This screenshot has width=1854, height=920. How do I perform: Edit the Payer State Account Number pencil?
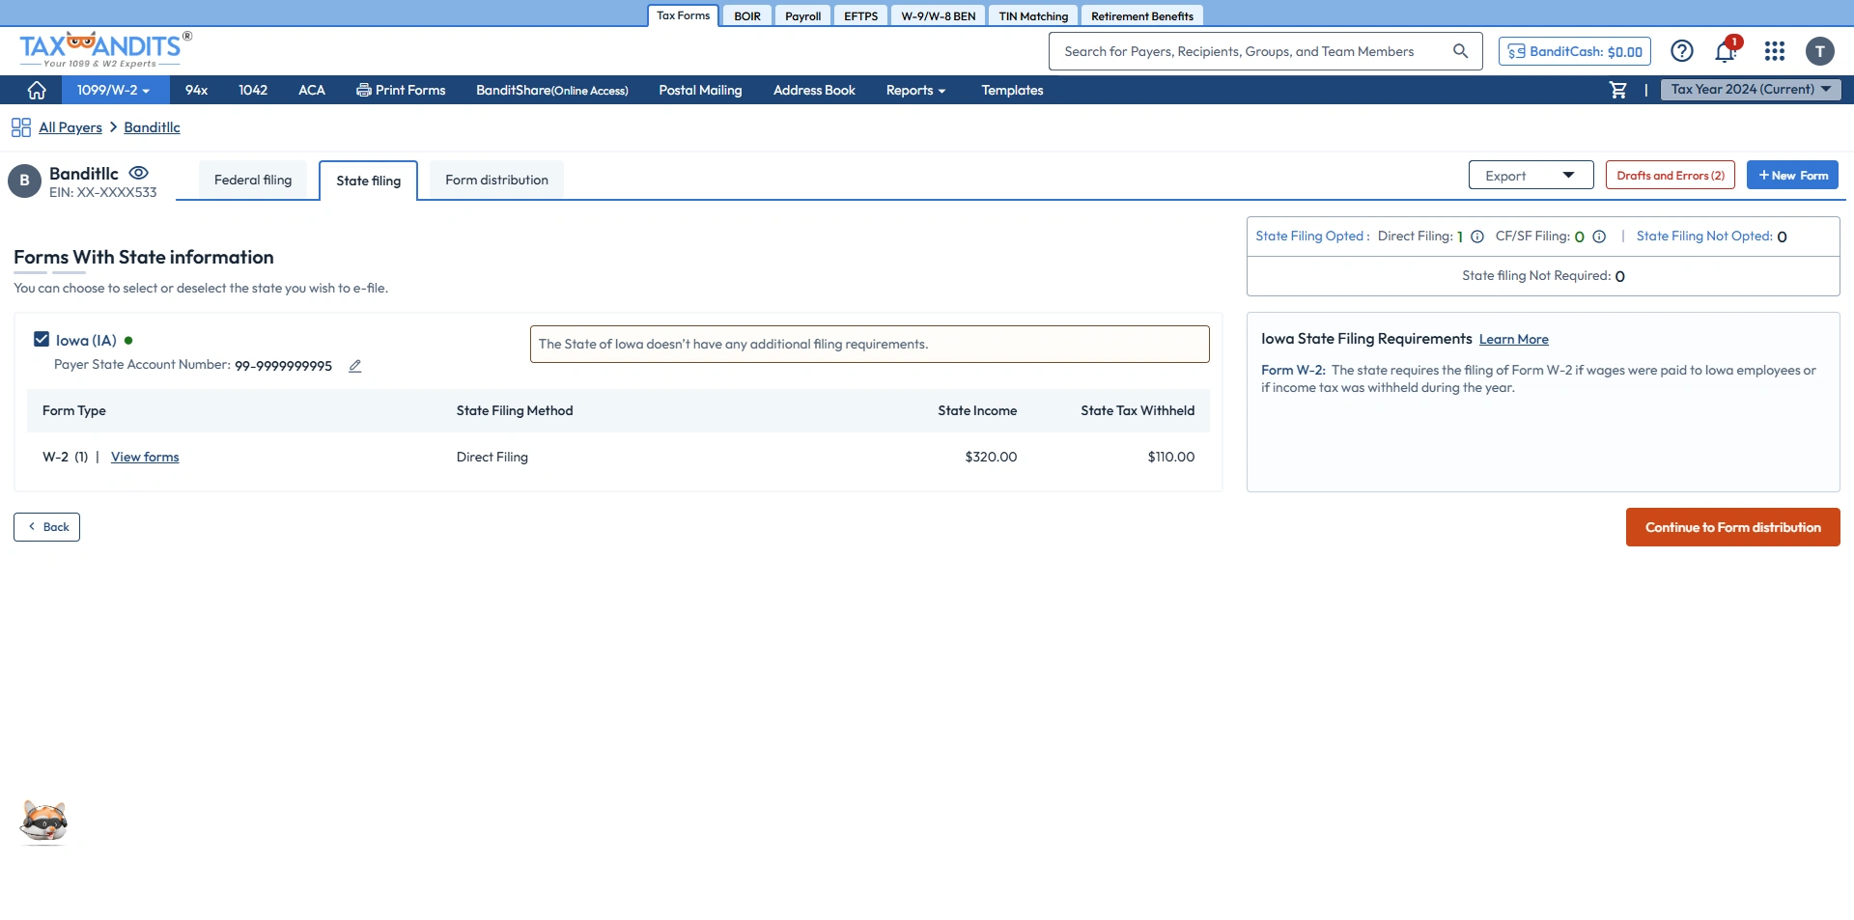(355, 366)
